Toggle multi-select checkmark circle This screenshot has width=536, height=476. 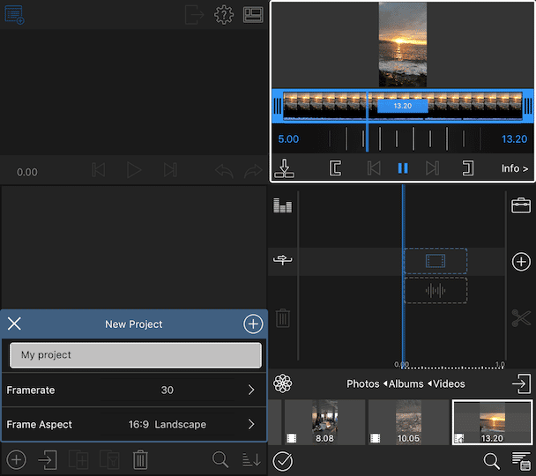coord(283,461)
